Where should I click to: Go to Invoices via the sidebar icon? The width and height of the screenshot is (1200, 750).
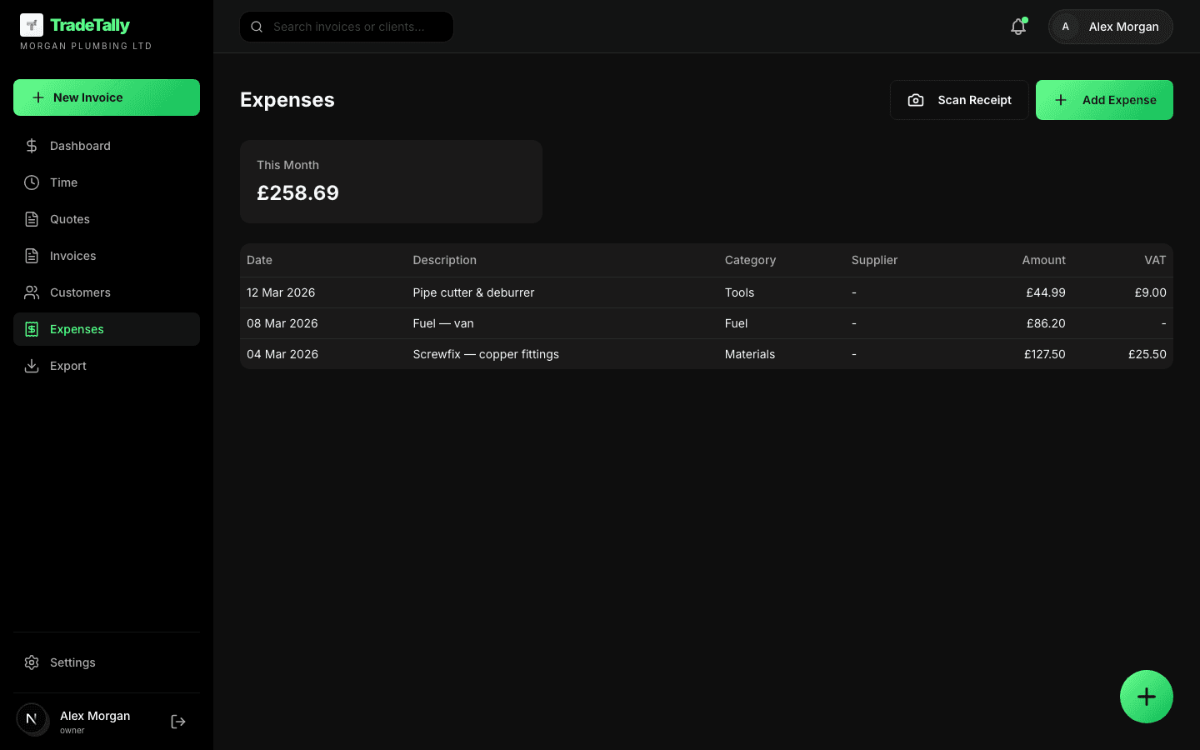coord(32,256)
